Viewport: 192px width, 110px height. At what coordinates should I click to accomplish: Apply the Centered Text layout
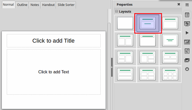170,40
